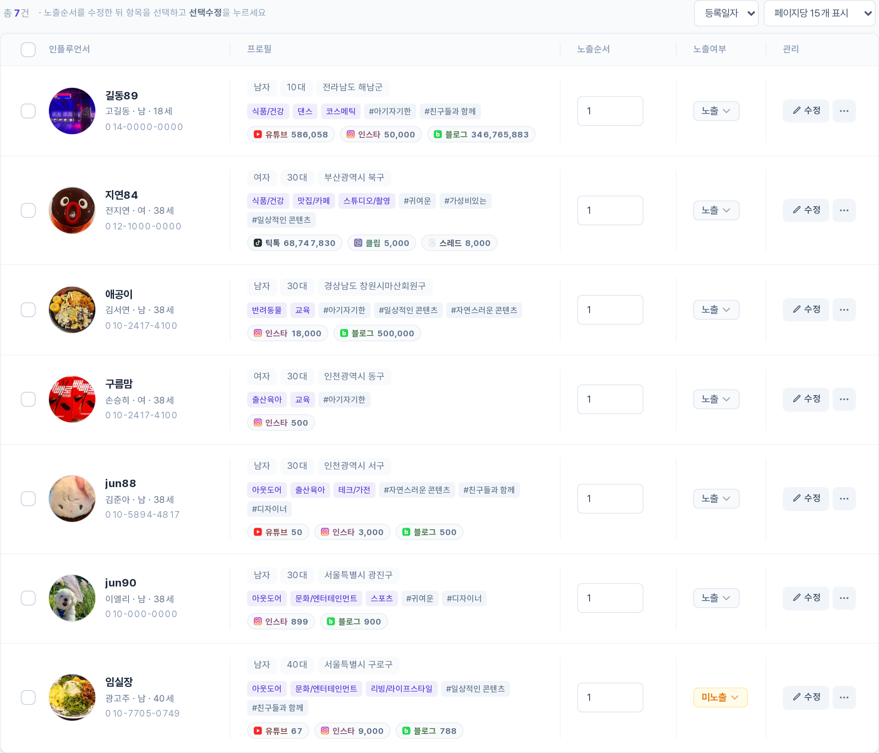Open the more options menu for 임실장
The image size is (879, 753).
pos(844,698)
